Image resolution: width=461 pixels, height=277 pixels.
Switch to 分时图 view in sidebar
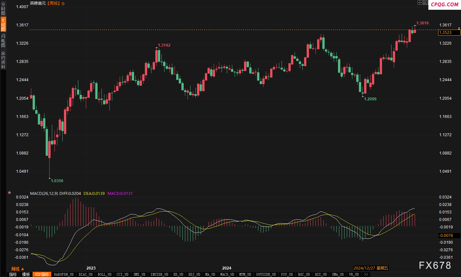3,9
